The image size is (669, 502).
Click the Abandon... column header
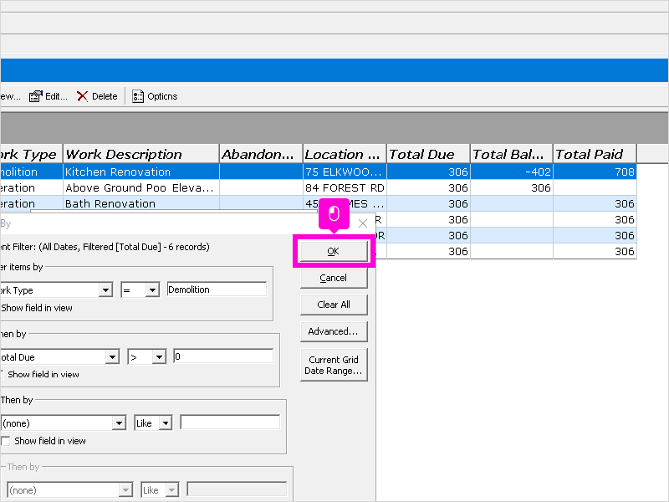(x=261, y=154)
